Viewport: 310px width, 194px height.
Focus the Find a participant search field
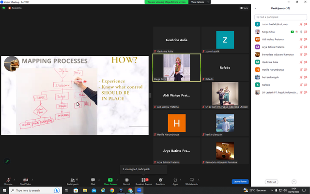tap(280, 17)
